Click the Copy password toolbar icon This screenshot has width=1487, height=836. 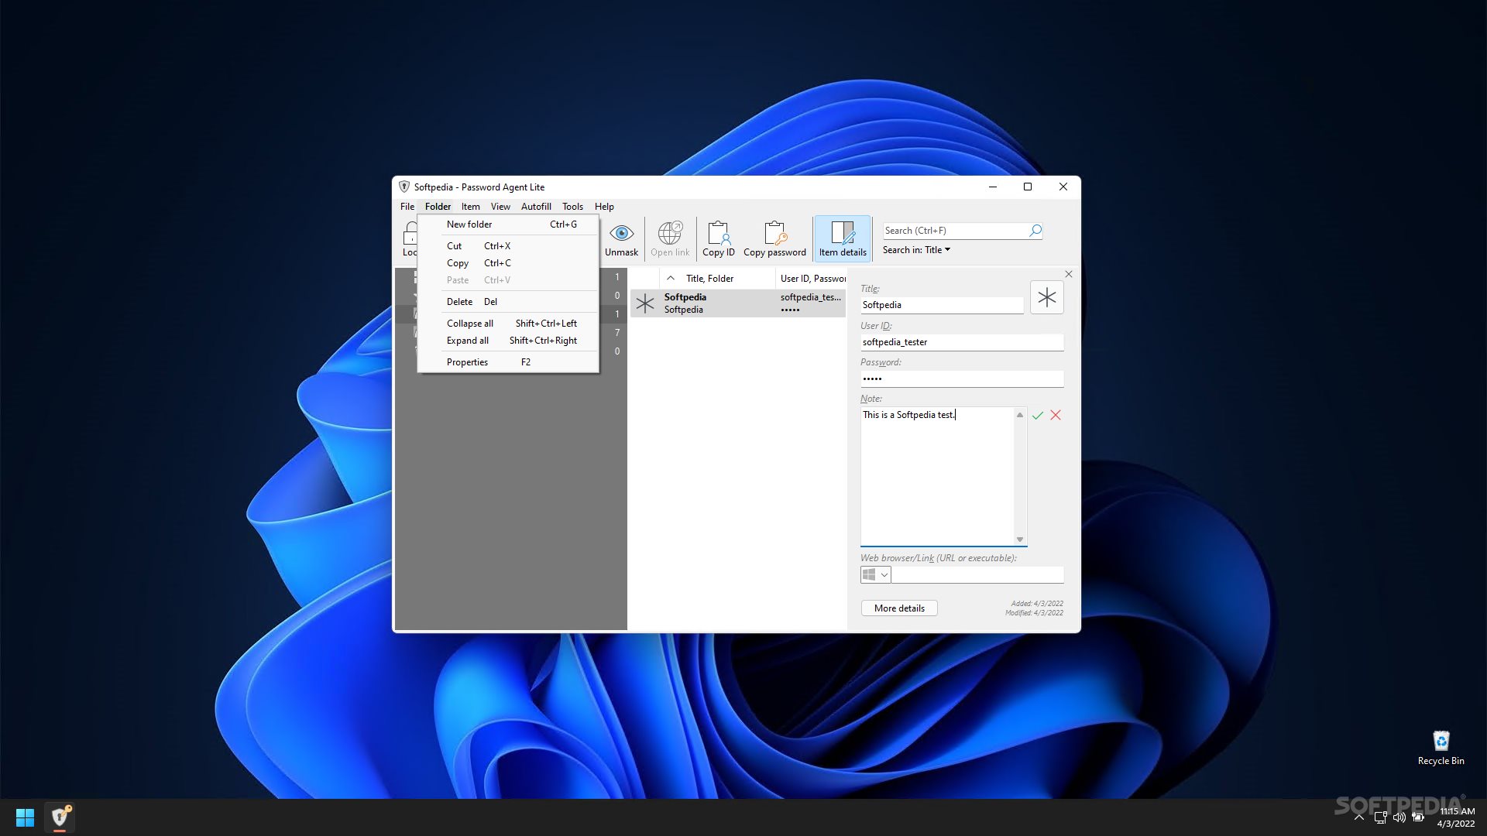774,233
